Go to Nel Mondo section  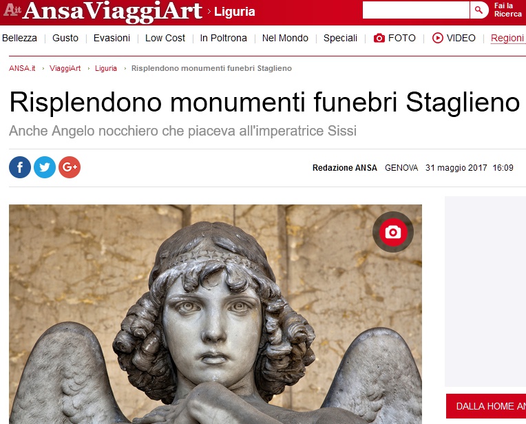pyautogui.click(x=285, y=38)
